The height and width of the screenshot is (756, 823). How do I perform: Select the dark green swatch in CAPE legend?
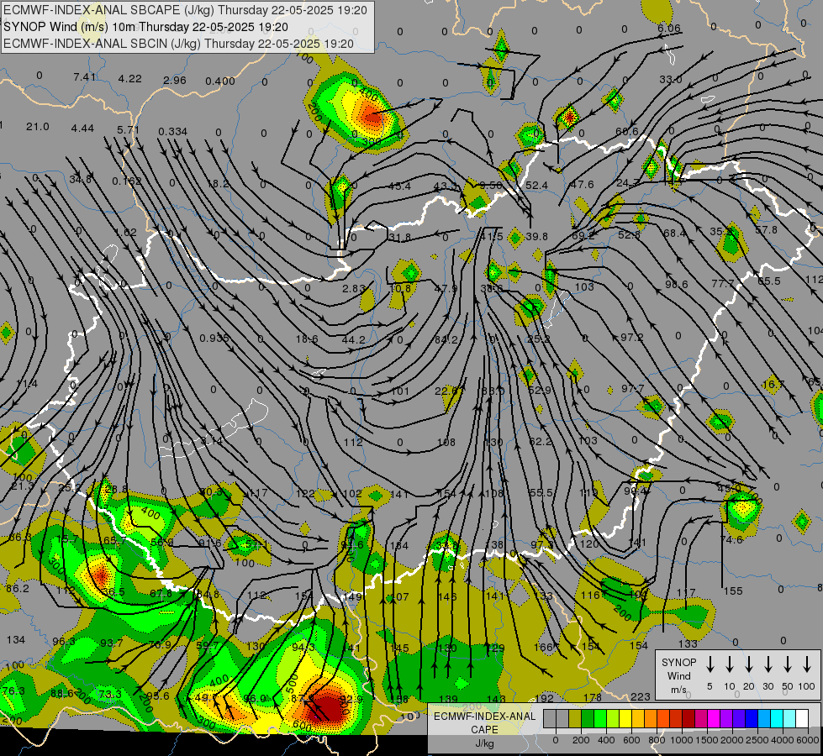(588, 718)
